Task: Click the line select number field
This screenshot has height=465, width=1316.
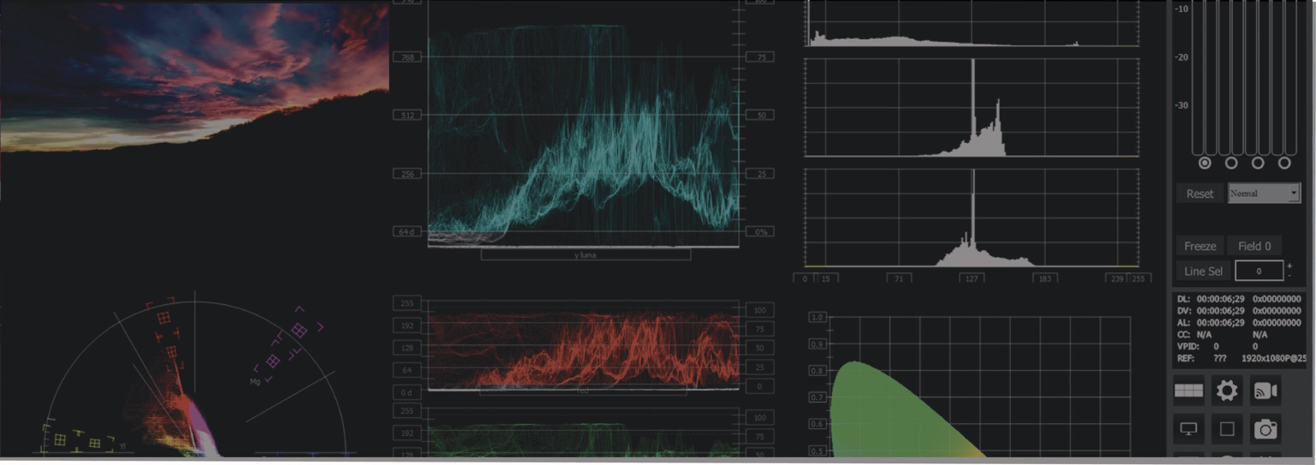Action: click(1259, 271)
